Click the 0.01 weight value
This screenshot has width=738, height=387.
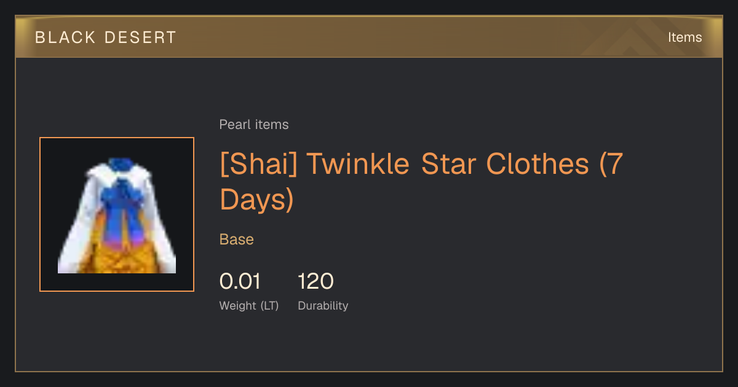(240, 282)
